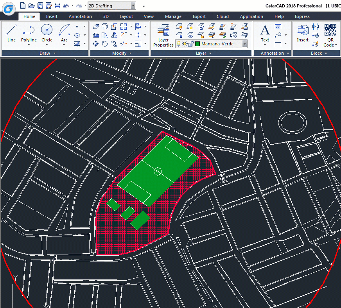Viewport: 341px width, 308px height.
Task: Select the Mirror tool in Modify panel
Action: click(114, 35)
